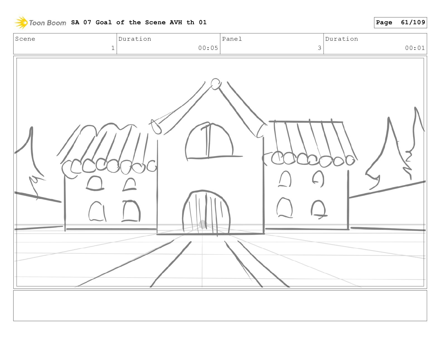The height and width of the screenshot is (341, 441).
Task: Click panel number value '3'
Action: coord(320,48)
